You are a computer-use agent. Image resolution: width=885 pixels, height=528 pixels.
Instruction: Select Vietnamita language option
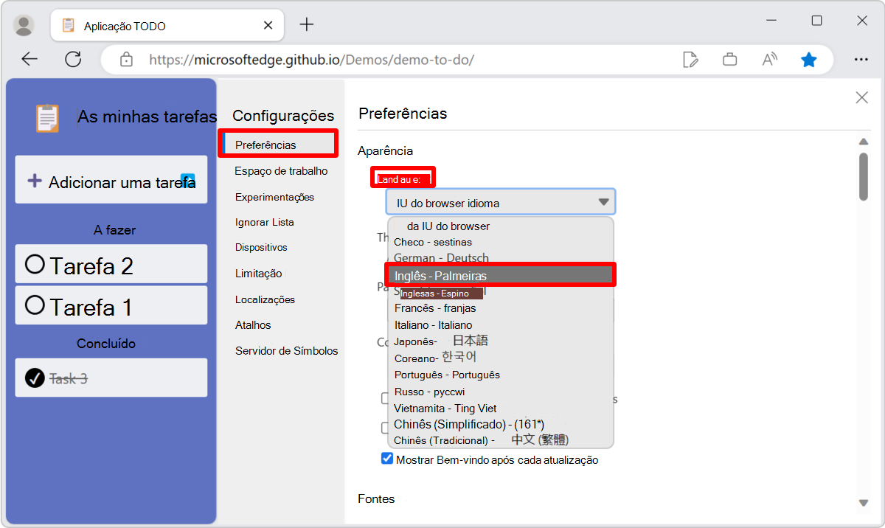click(x=500, y=408)
